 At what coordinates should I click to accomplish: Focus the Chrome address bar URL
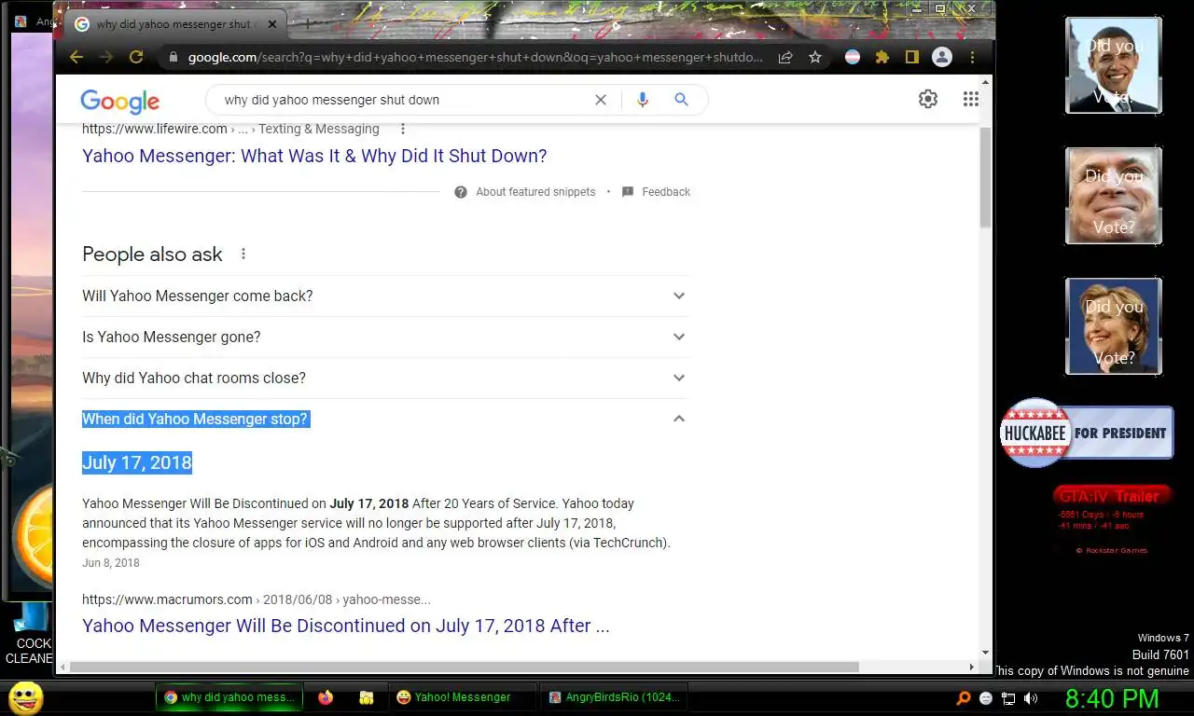475,57
